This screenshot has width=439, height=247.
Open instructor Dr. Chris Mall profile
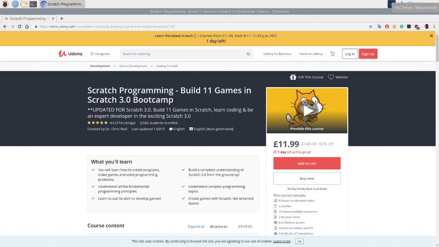(116, 129)
